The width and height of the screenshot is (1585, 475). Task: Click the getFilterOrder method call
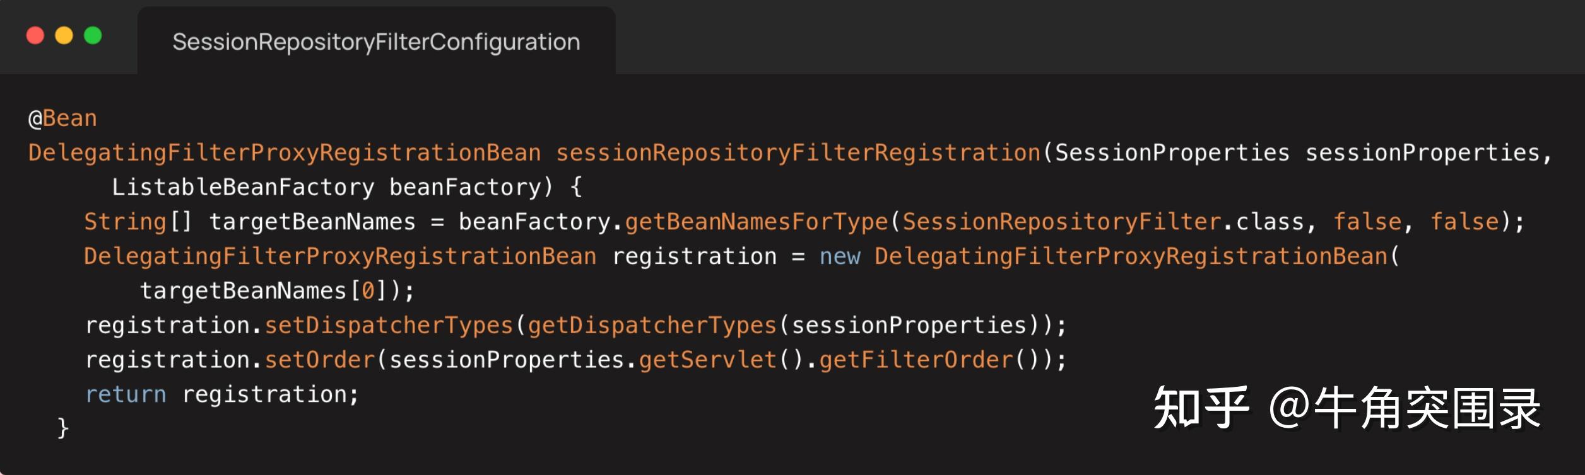click(x=916, y=360)
